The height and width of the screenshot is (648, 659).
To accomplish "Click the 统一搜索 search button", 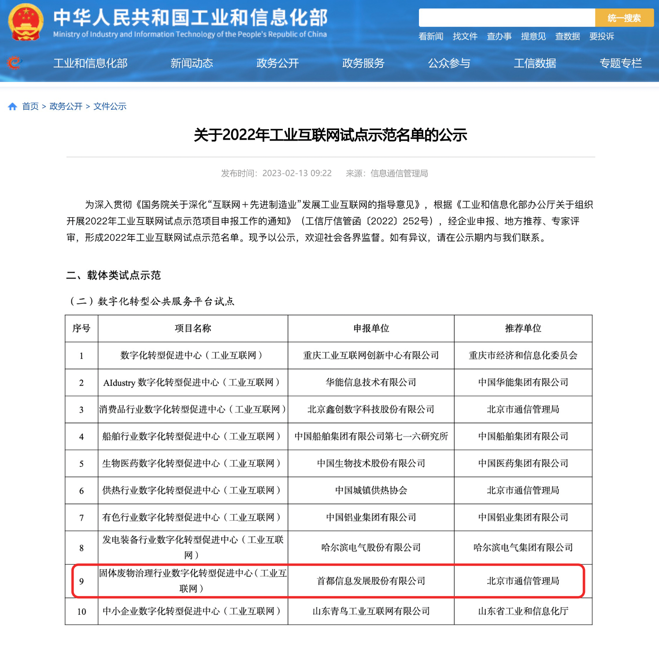I will coord(624,18).
